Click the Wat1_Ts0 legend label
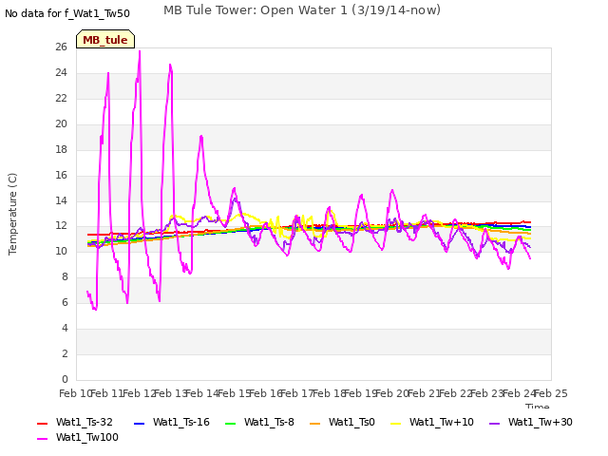 click(351, 422)
